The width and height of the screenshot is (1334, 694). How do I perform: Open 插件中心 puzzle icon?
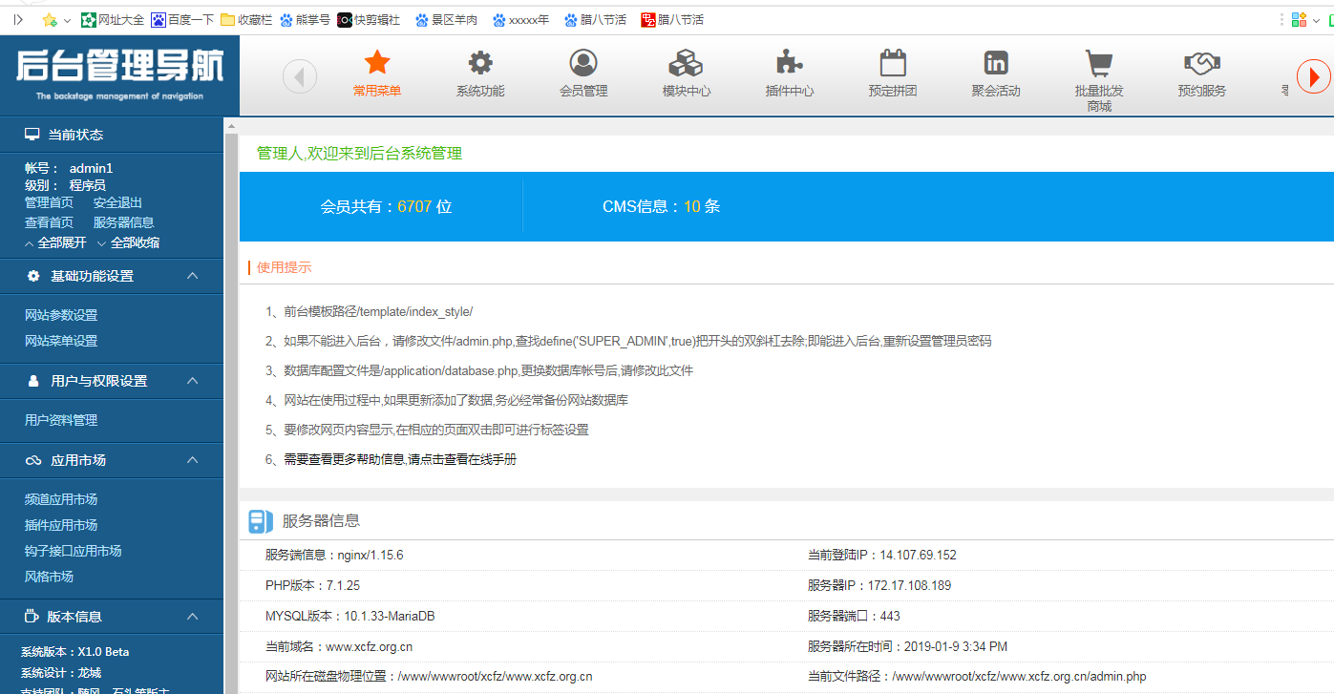tap(789, 63)
